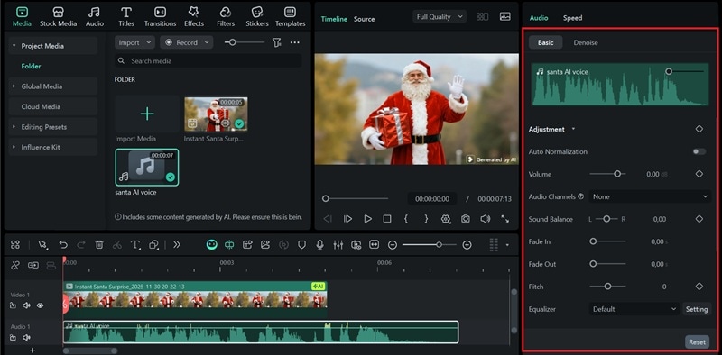This screenshot has width=722, height=355.
Task: Show more timeline tools with double-arrow icon
Action: (176, 245)
